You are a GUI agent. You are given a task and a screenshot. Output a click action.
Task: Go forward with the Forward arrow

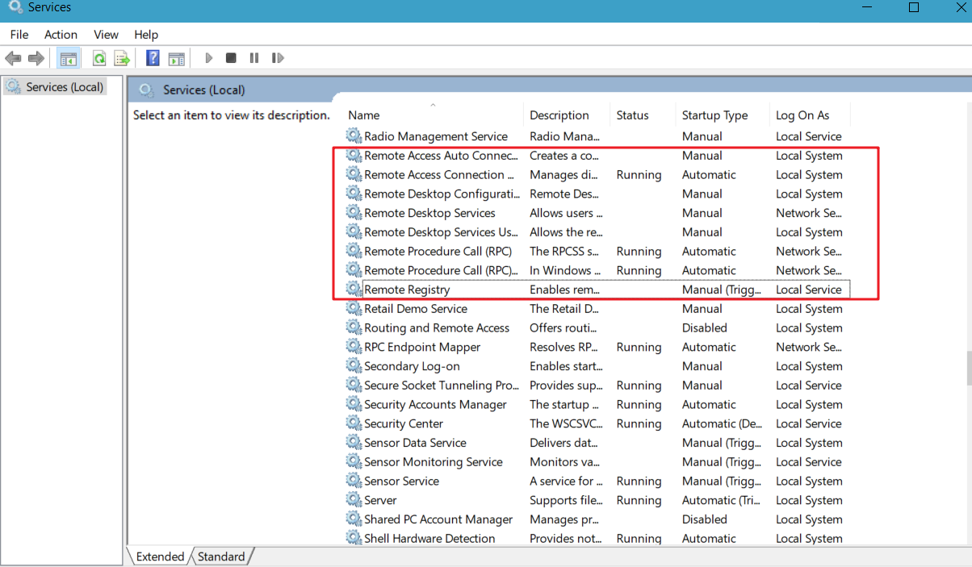tap(36, 58)
